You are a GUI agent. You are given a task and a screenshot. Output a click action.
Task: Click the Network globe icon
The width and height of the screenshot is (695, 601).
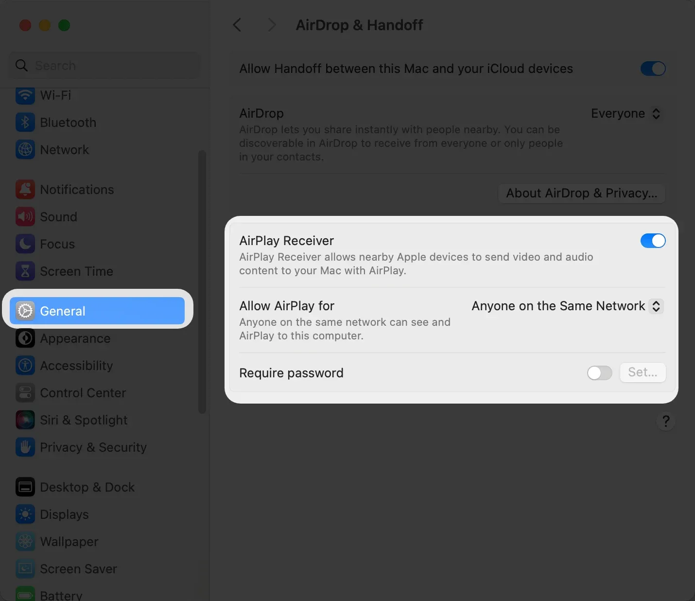(x=25, y=150)
